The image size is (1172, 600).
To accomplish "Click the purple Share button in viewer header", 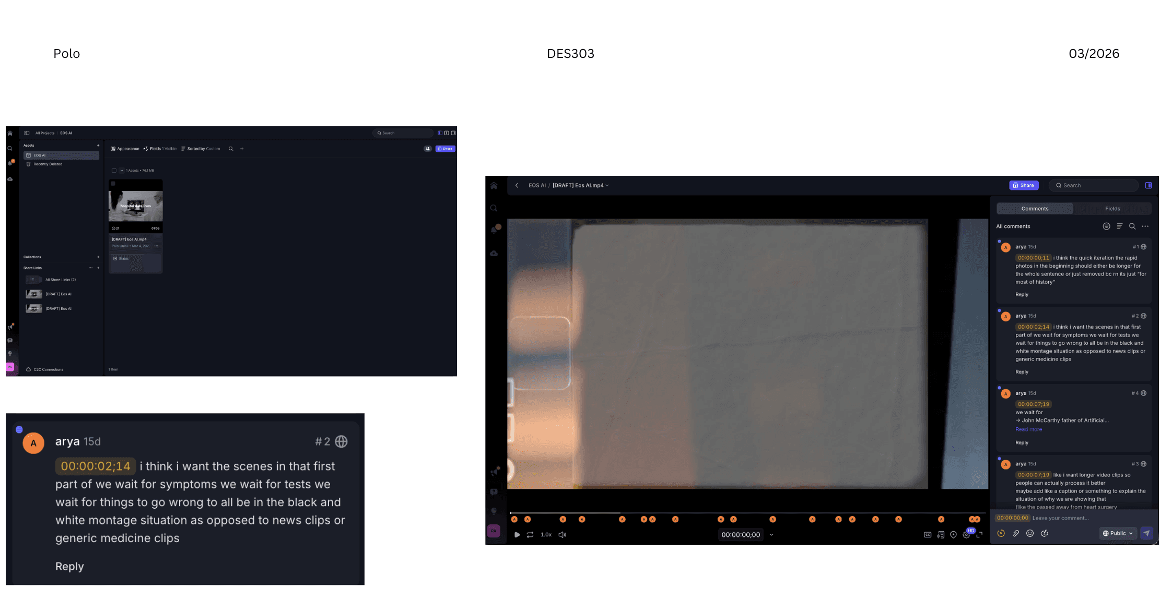I will [1024, 185].
